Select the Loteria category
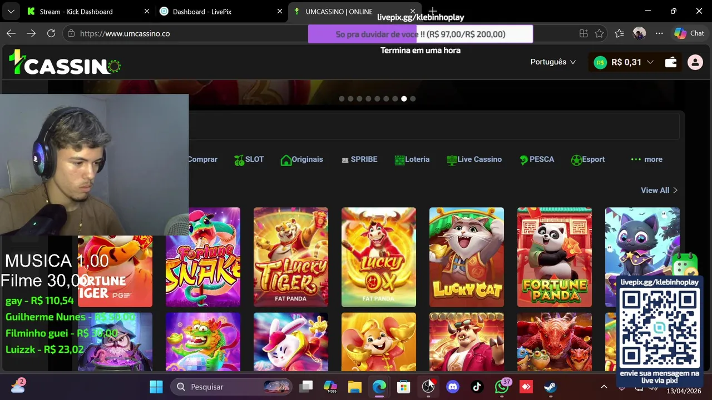Viewport: 712px width, 400px height. (412, 159)
